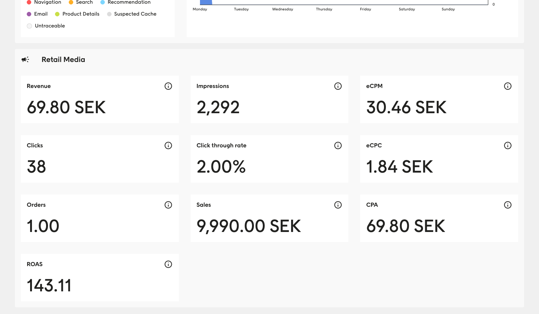Open the Click through rate info icon
Screen dimensions: 539x314
(338, 145)
